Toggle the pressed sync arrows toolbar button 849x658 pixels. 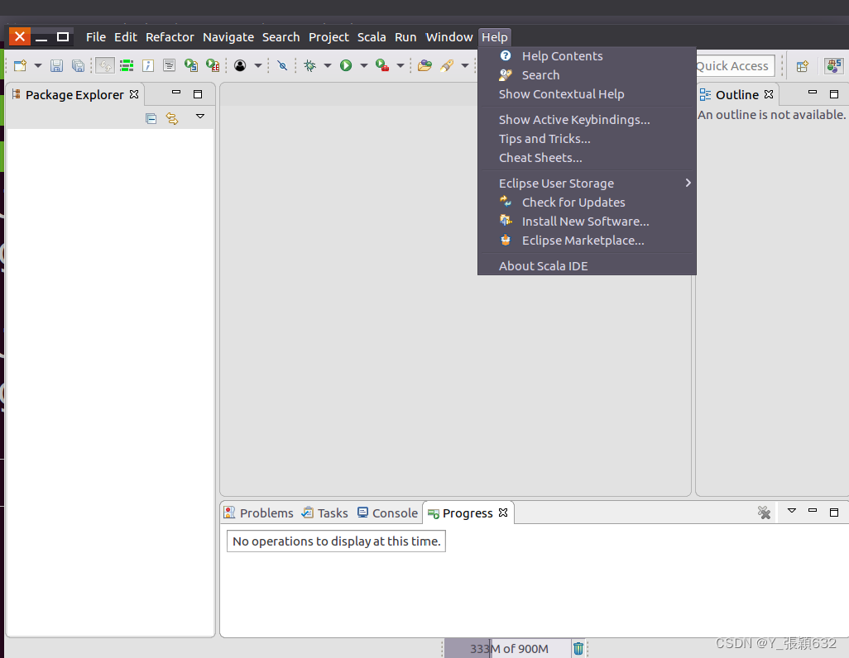tap(105, 65)
